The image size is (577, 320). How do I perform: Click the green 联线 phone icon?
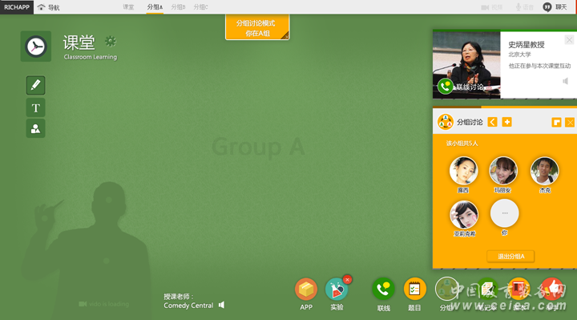383,290
